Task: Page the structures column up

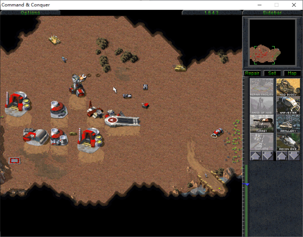Action: pos(255,156)
